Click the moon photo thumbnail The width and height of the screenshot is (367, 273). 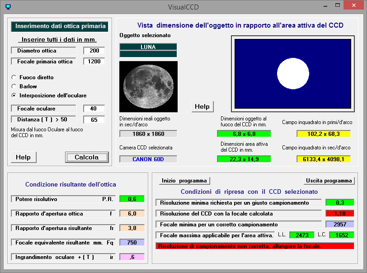[148, 86]
